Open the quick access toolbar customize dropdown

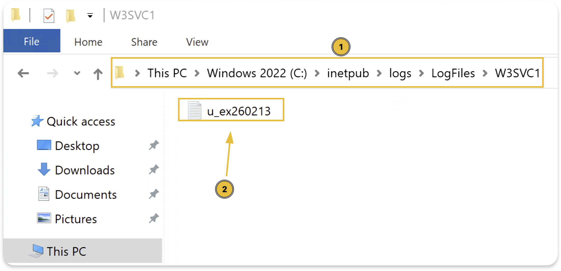point(90,15)
